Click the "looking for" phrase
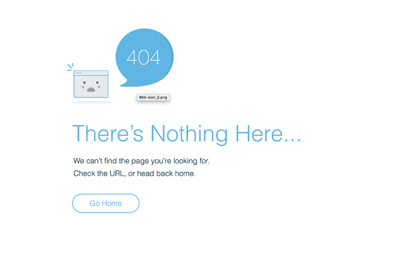The width and height of the screenshot is (404, 267). coord(191,161)
